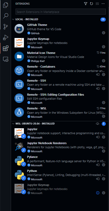Clear extensions search results icon
109x211 pixels.
point(97,4)
